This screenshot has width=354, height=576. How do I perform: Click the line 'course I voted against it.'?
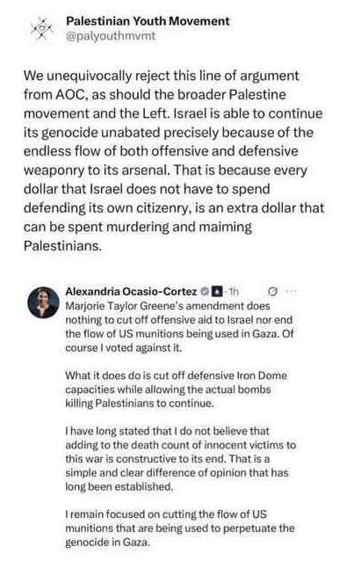pyautogui.click(x=124, y=347)
